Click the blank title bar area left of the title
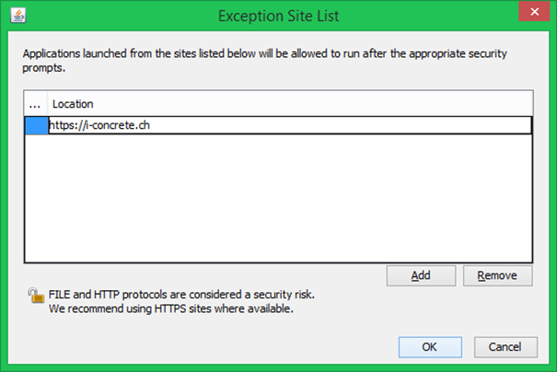557x372 pixels. coord(110,15)
